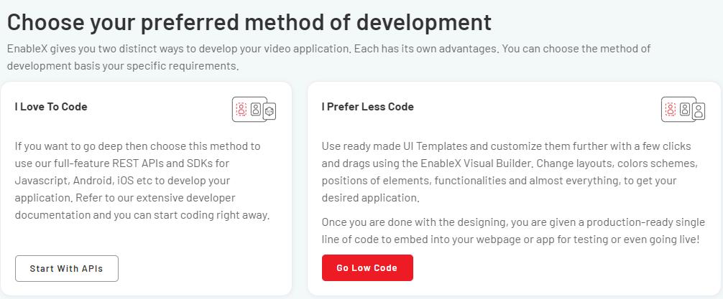Image resolution: width=723 pixels, height=299 pixels.
Task: Click the icon in I Love To Code card
Action: coord(254,109)
